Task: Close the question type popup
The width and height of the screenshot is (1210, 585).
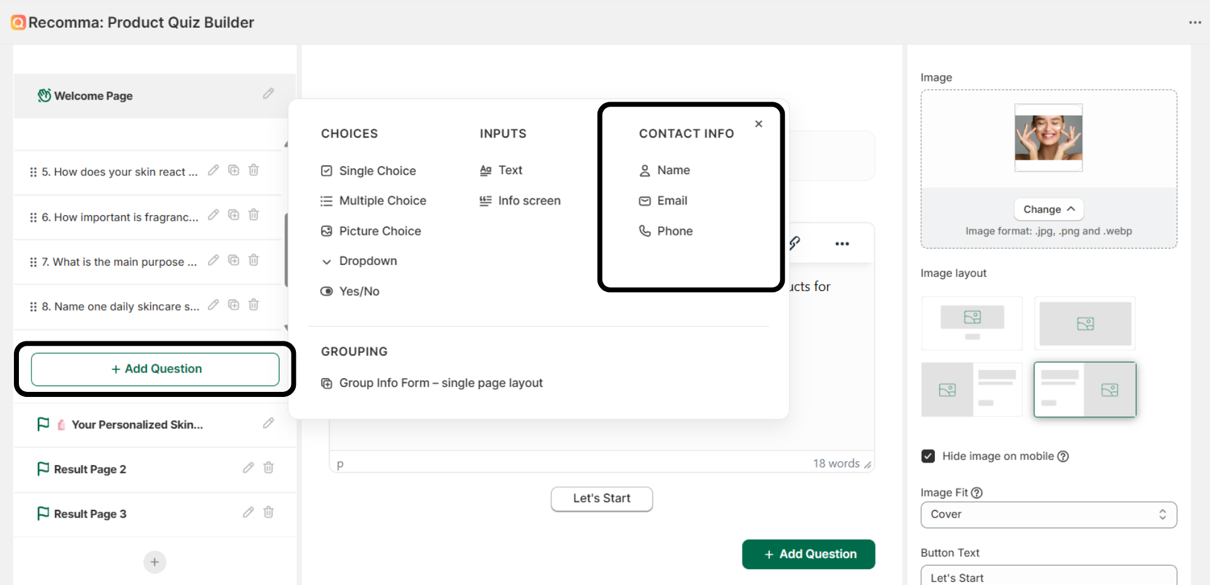Action: pos(758,124)
